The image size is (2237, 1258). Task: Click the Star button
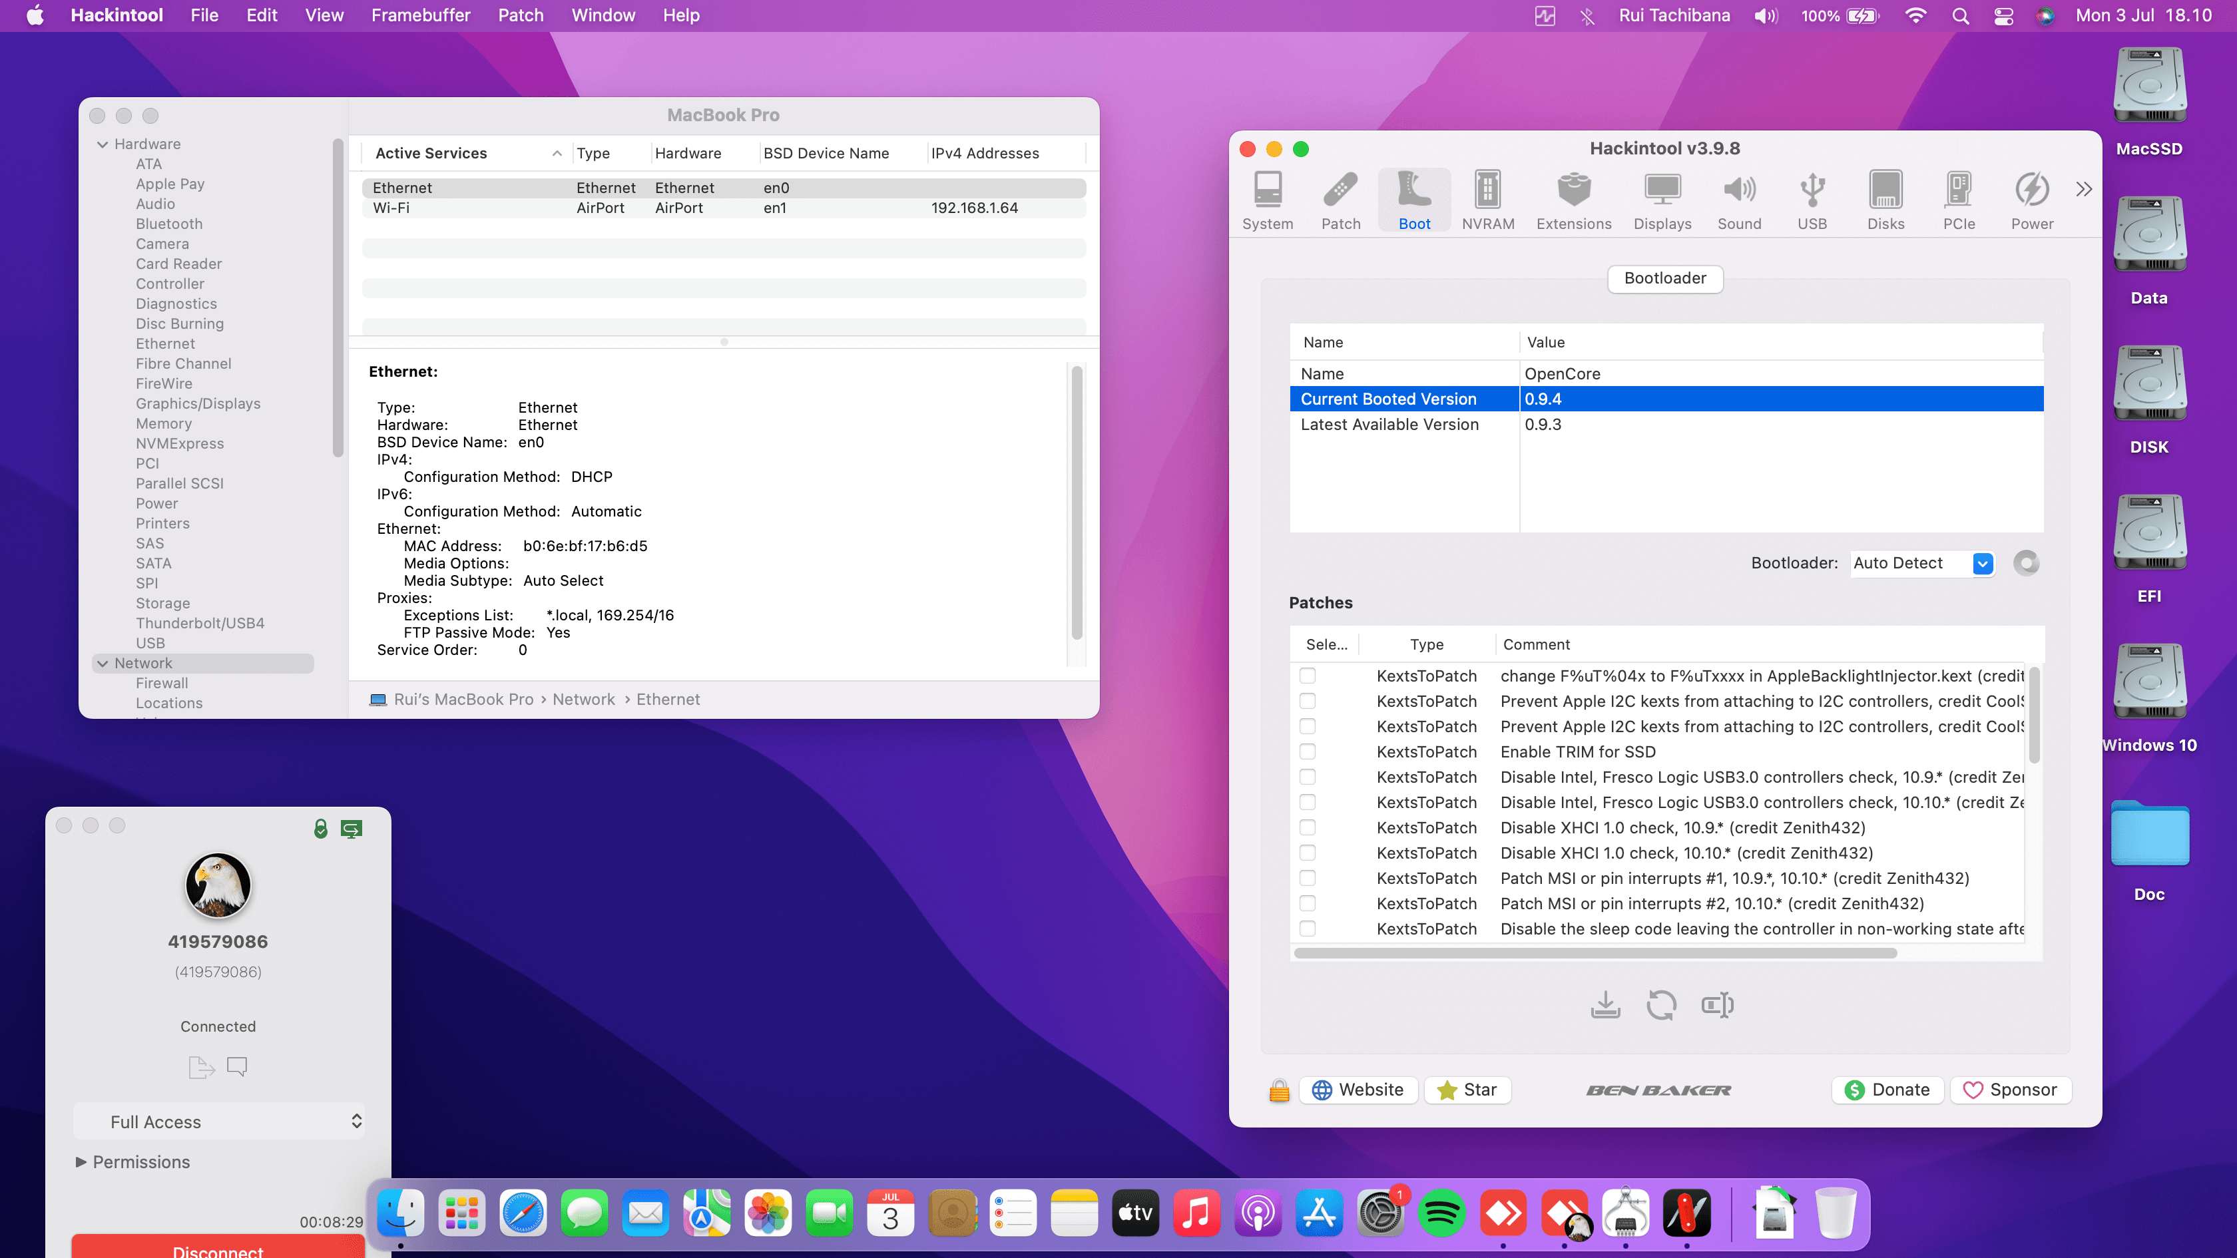coord(1467,1090)
